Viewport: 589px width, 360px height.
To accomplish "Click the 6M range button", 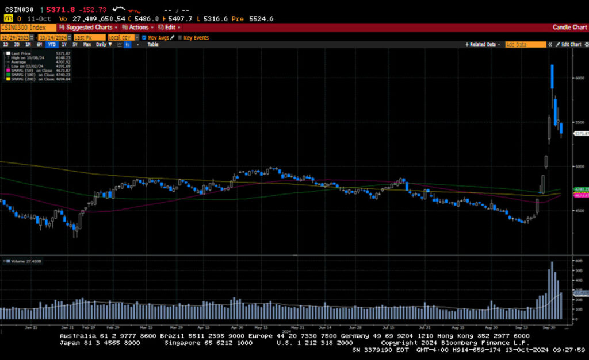I will (39, 44).
